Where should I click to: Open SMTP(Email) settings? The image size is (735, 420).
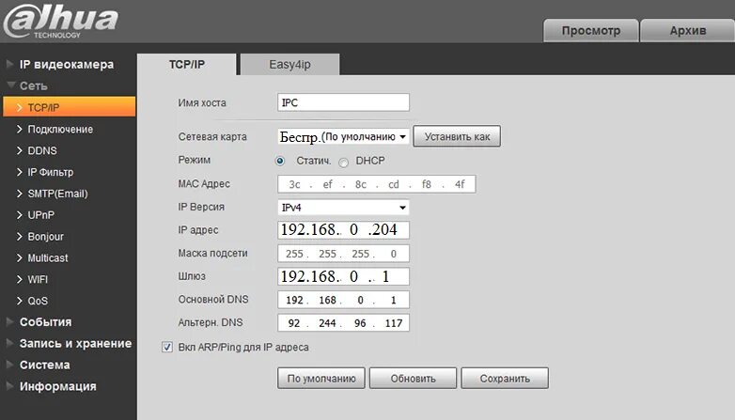pyautogui.click(x=57, y=194)
